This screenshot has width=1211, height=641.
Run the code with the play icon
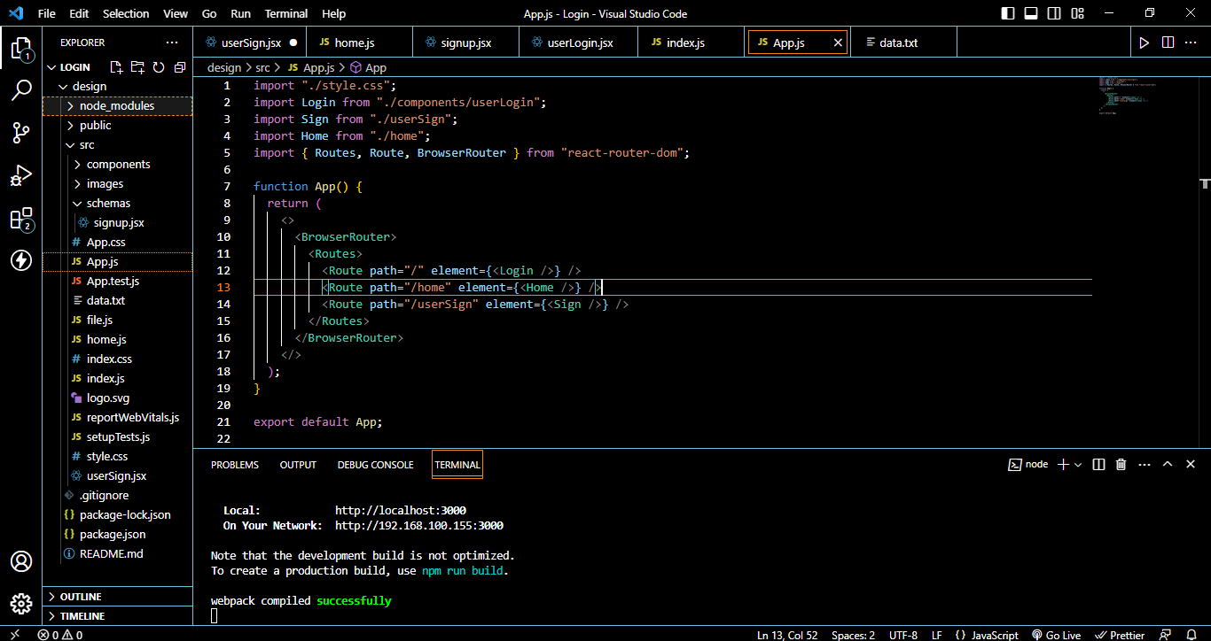(x=1145, y=42)
